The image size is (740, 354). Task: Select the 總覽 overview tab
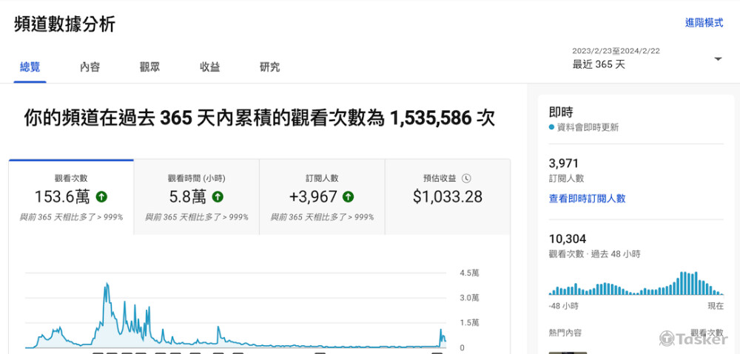pos(30,67)
